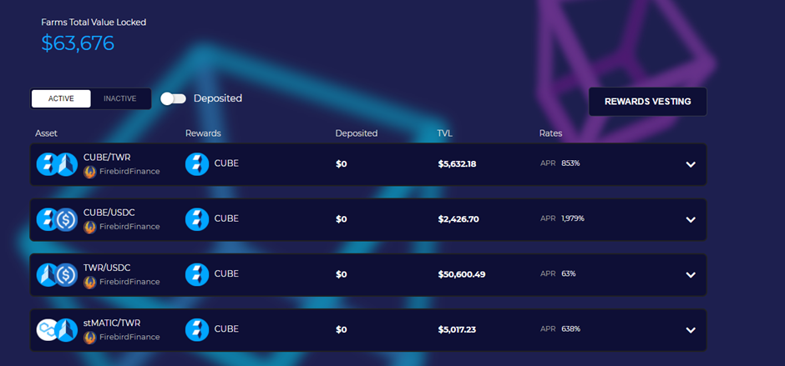Click the FirebirdFinance link under TWR/USDC

[x=129, y=282]
